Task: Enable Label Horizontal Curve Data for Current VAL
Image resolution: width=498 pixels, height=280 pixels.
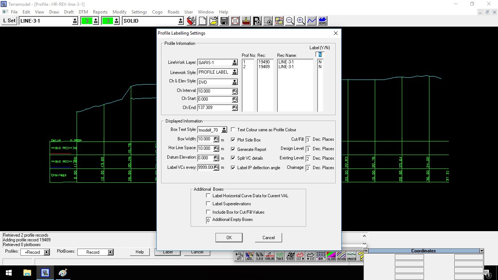Action: [209, 196]
